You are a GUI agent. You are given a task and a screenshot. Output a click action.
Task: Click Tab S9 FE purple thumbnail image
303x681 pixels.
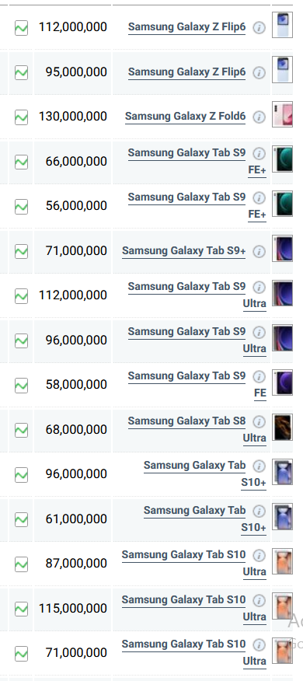point(282,382)
